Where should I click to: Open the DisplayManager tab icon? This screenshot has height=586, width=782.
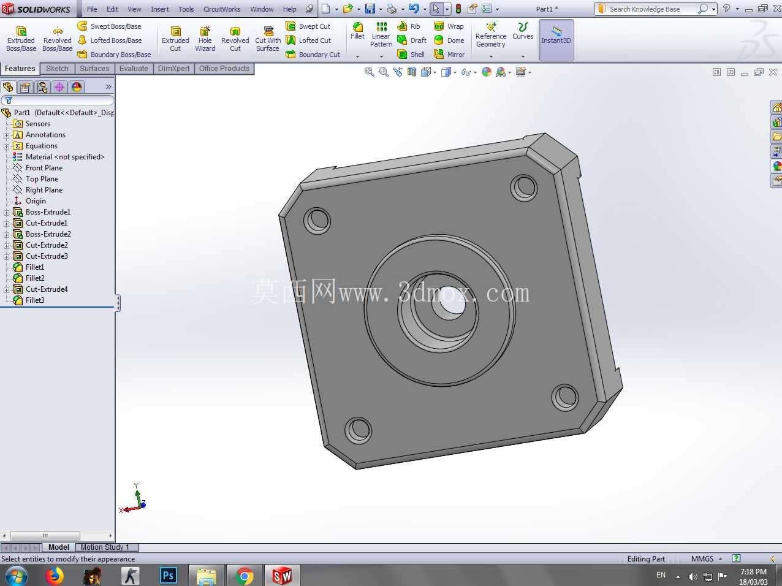(x=77, y=87)
